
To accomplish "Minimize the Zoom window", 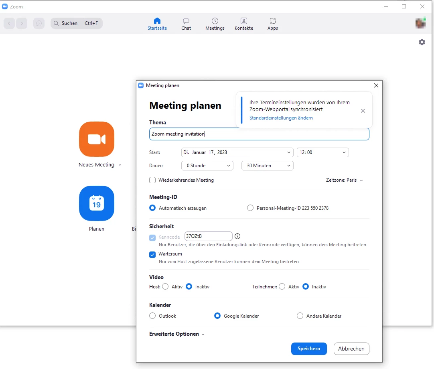I will point(386,7).
